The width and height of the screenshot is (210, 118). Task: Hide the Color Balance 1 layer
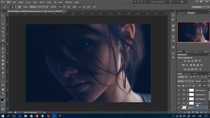coord(179,99)
